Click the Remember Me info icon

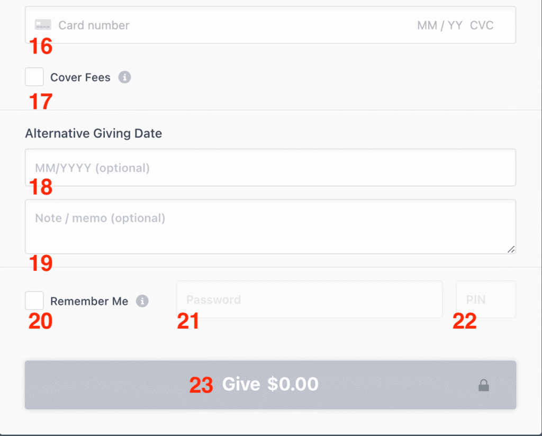pos(142,301)
